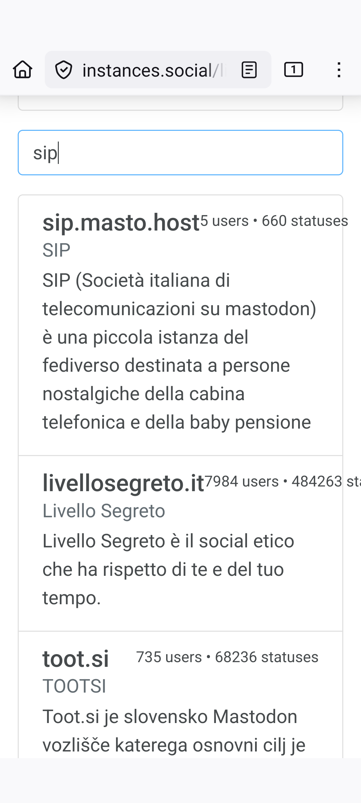Tap the partially hidden box above the search field
Image resolution: width=361 pixels, height=803 pixels.
tap(180, 104)
